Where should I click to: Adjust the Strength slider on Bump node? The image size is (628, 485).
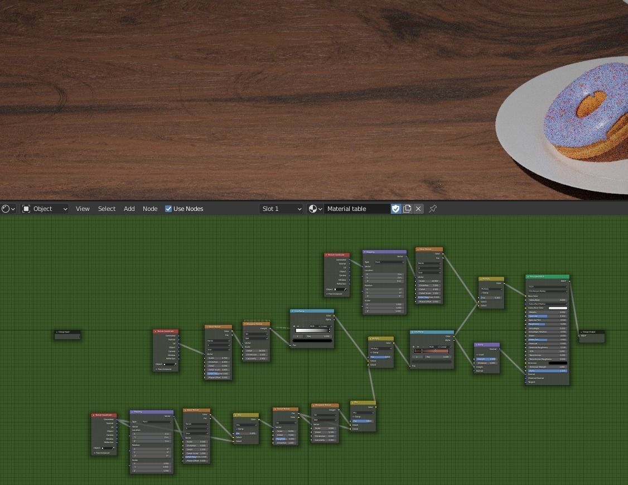pyautogui.click(x=486, y=359)
